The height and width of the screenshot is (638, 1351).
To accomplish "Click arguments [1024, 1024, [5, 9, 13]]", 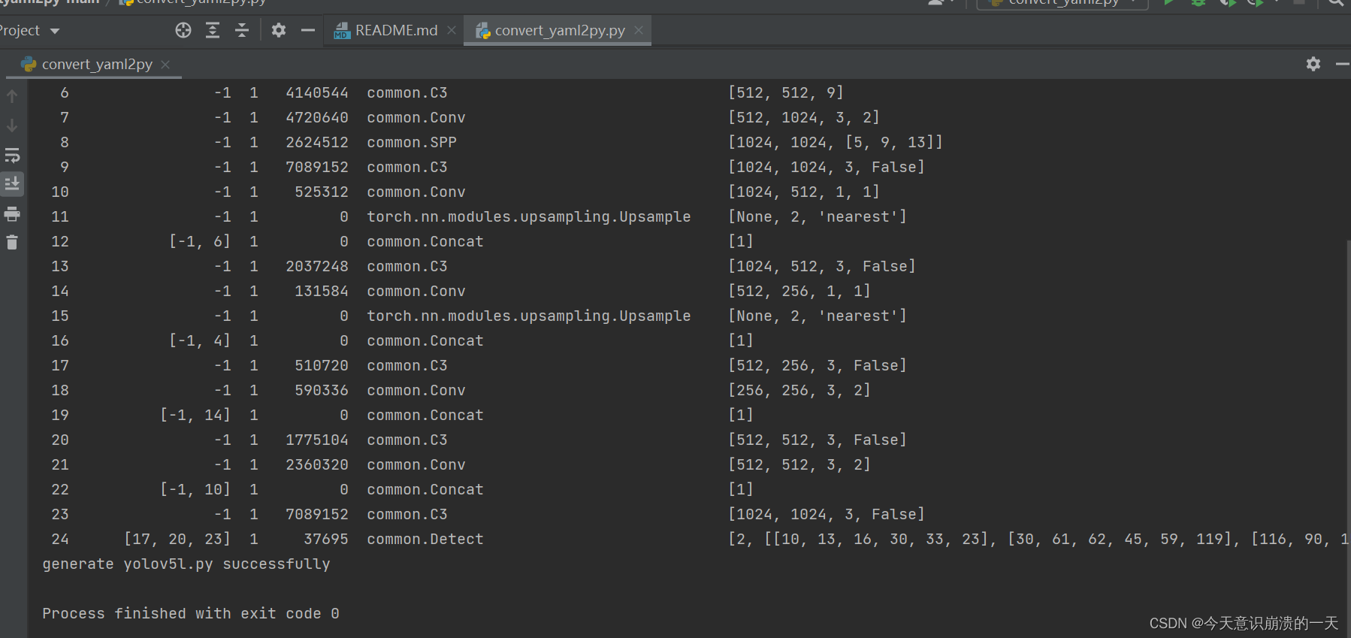I will tap(836, 142).
